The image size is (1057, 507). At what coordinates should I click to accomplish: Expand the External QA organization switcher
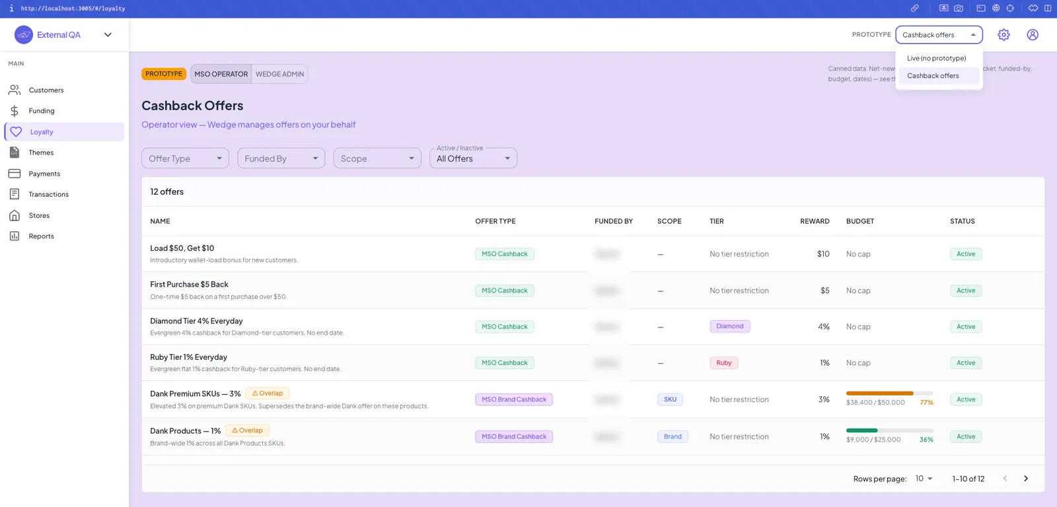point(108,35)
